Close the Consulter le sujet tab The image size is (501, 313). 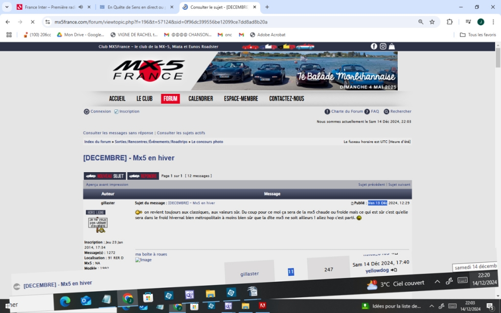point(254,7)
